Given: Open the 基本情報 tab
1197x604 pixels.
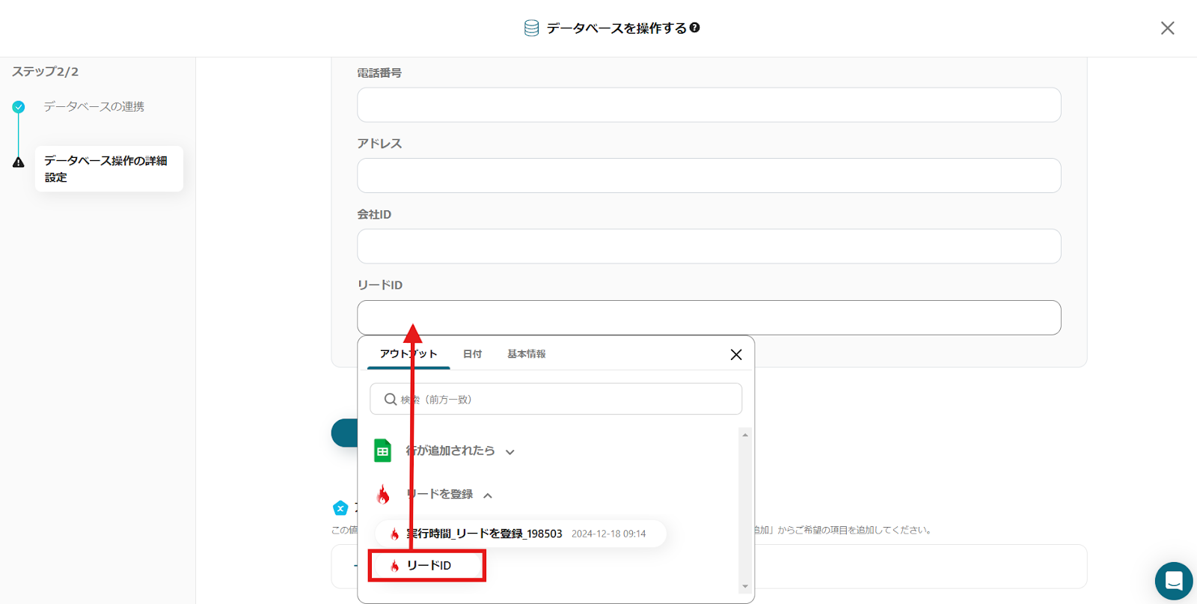Looking at the screenshot, I should (526, 354).
